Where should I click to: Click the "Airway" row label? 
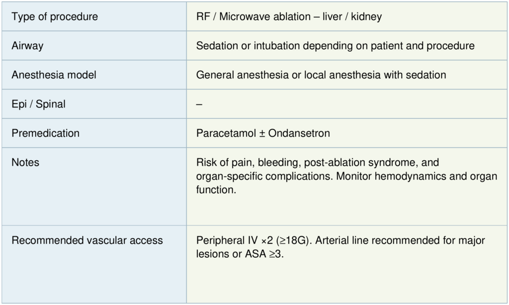coord(27,46)
